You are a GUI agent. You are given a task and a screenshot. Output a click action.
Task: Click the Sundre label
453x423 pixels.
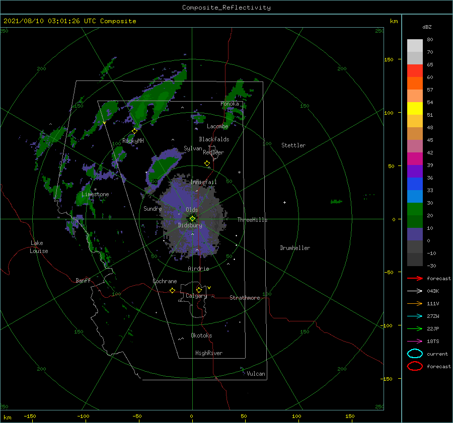pyautogui.click(x=153, y=208)
